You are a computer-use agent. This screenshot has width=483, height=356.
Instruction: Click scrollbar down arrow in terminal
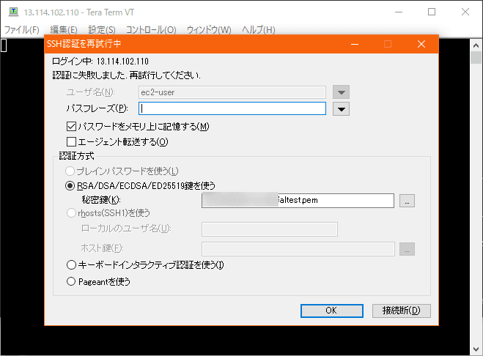(x=476, y=349)
